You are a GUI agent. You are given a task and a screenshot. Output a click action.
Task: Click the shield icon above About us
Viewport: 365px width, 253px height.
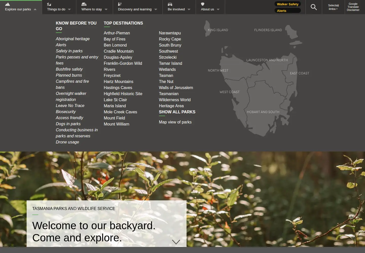point(203,4)
